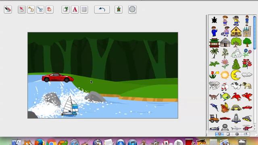Viewport: 258px width, 145px height.
Task: Open the Trash in the Dock
Action: (x=242, y=142)
